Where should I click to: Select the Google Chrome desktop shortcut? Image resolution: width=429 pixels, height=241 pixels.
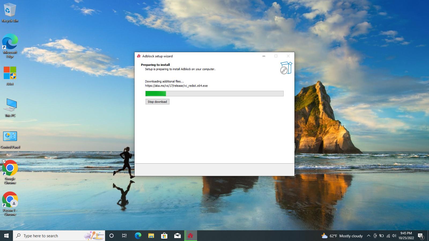pos(10,171)
